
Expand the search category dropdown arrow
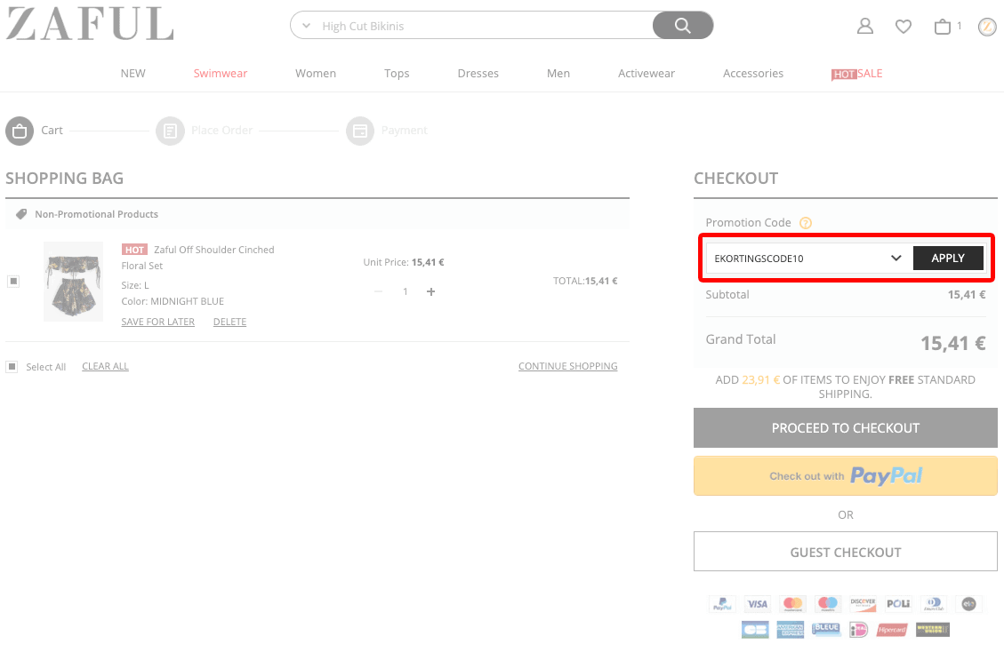(x=306, y=26)
